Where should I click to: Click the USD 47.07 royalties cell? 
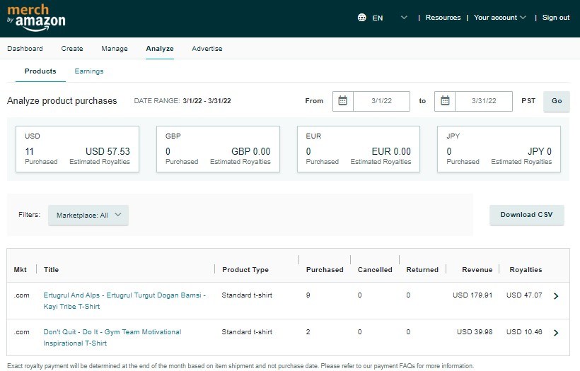[x=524, y=295]
